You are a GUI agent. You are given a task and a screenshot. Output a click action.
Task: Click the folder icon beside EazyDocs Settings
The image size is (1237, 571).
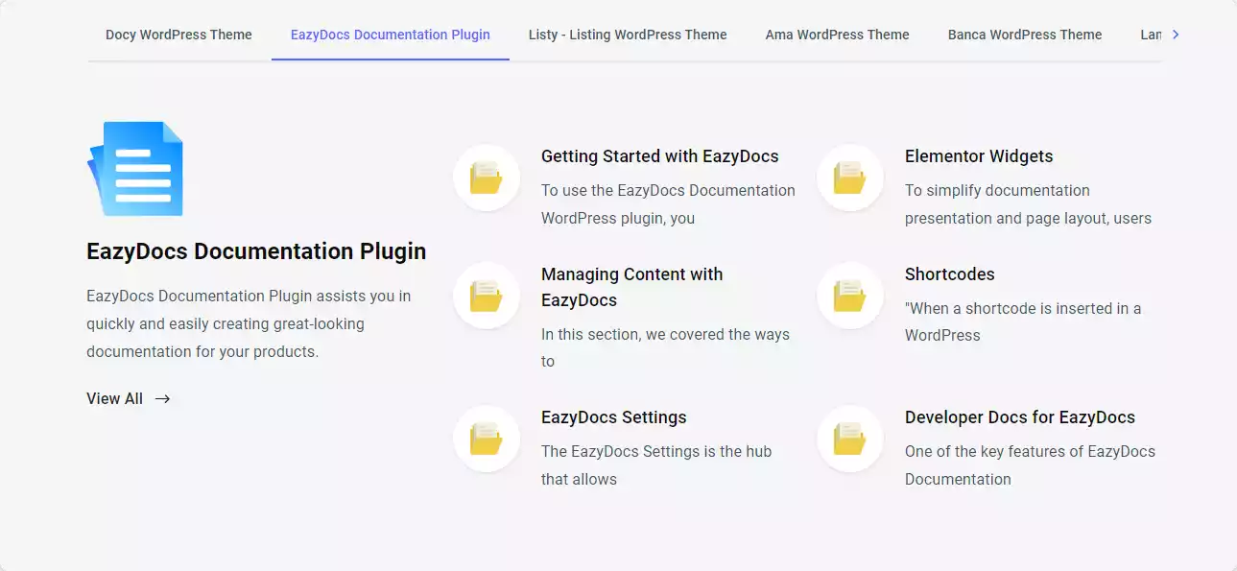coord(487,439)
